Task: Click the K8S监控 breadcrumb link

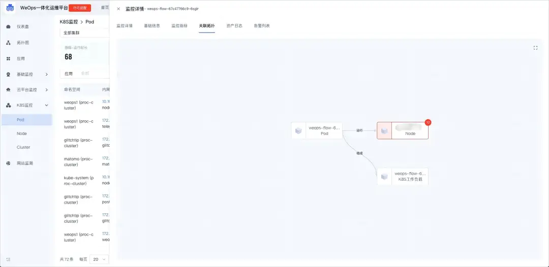Action: [x=69, y=22]
